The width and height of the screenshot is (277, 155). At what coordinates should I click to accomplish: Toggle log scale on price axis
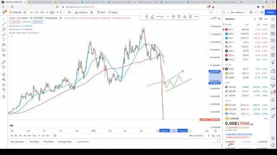click(x=213, y=136)
